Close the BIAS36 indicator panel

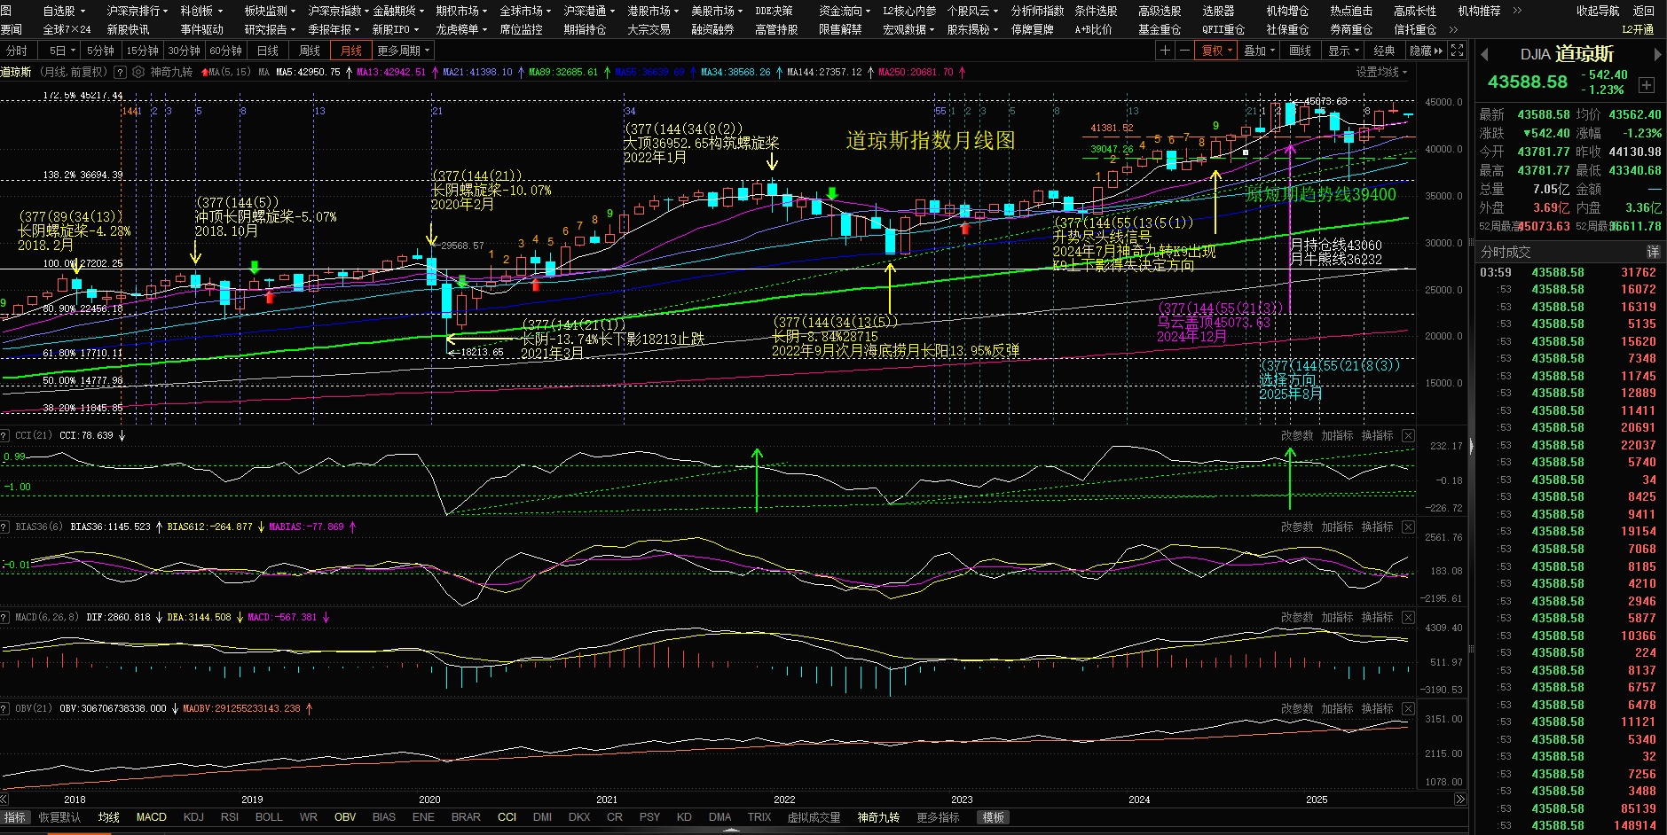coord(1408,527)
